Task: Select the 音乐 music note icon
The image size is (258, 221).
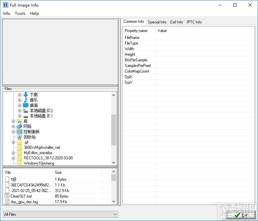Action: click(26, 100)
